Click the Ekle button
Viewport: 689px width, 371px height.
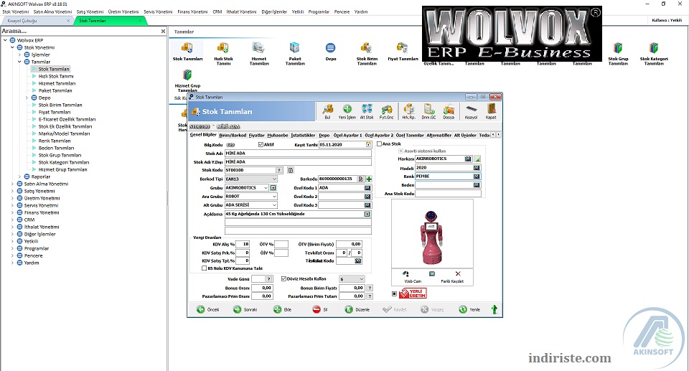coord(283,309)
